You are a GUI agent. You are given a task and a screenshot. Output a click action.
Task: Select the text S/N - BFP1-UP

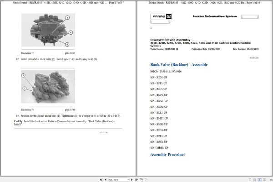point(159,83)
